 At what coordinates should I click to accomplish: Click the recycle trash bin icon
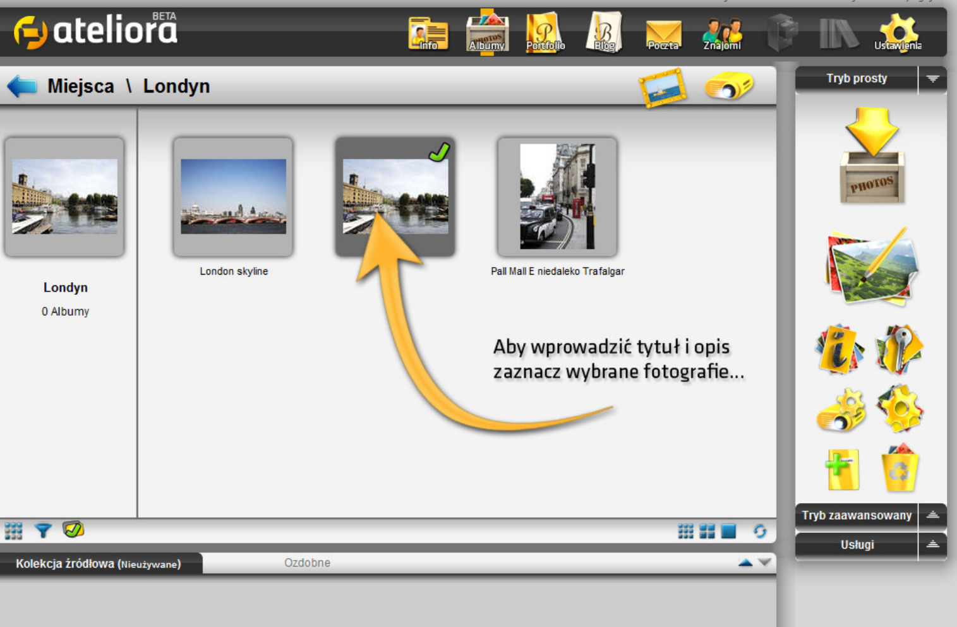pyautogui.click(x=900, y=468)
